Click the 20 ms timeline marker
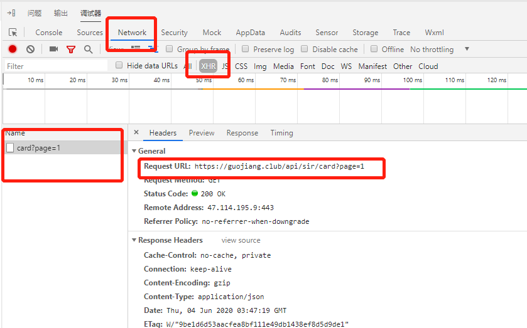This screenshot has width=527, height=328. [77, 80]
